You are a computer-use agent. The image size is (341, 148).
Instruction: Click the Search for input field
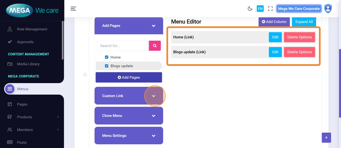click(x=123, y=46)
